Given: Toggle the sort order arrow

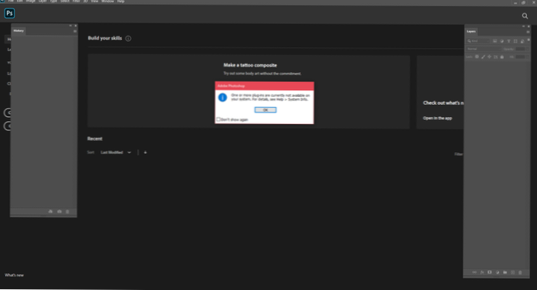Looking at the screenshot, I should pyautogui.click(x=145, y=152).
